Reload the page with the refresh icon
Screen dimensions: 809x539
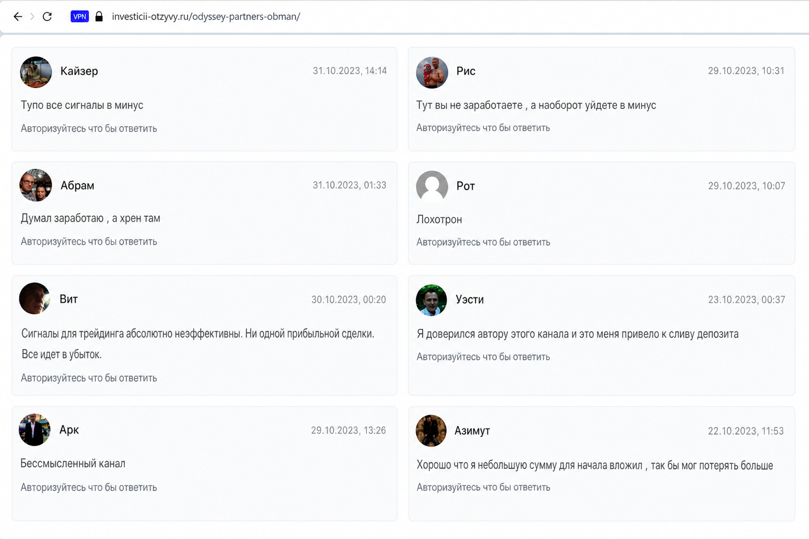coord(47,16)
